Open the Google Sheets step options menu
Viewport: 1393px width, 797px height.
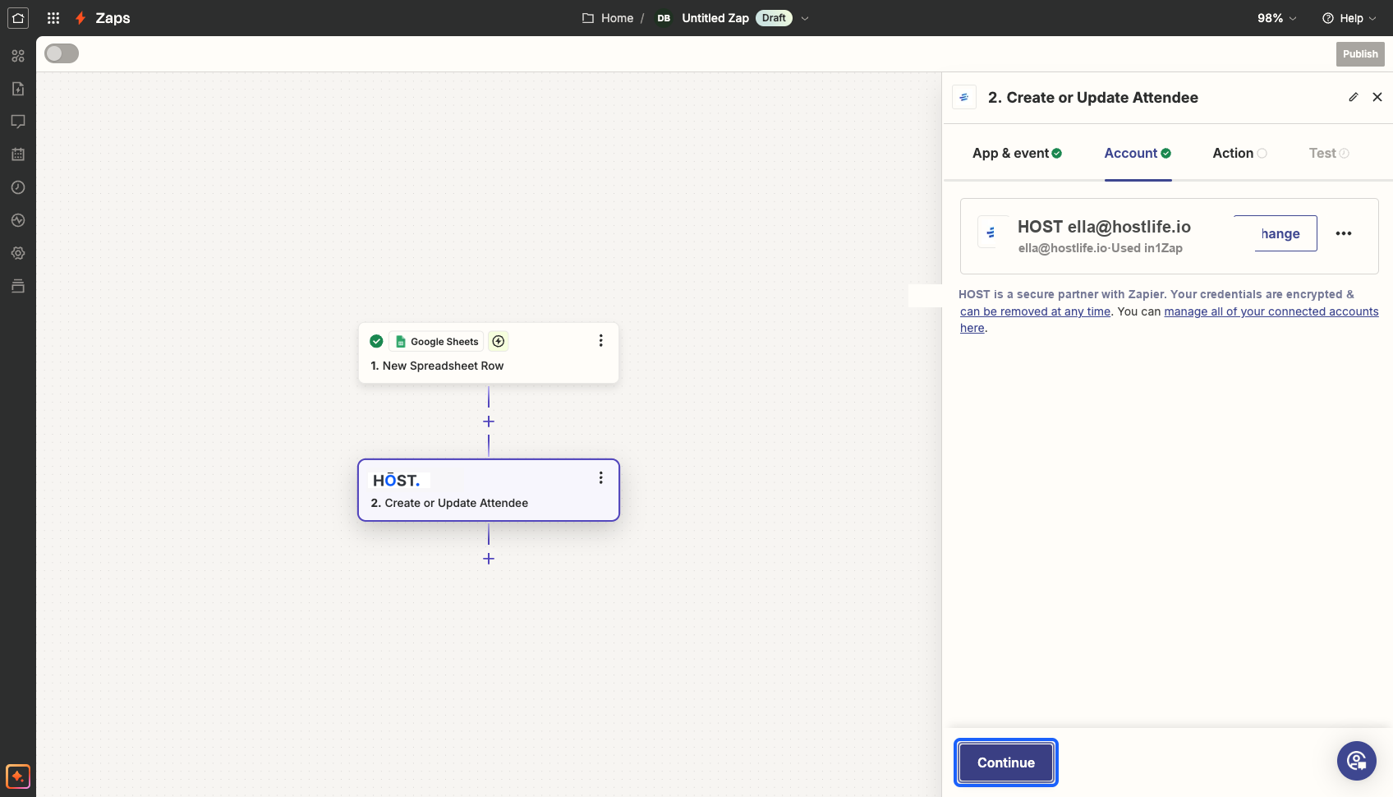pyautogui.click(x=601, y=340)
